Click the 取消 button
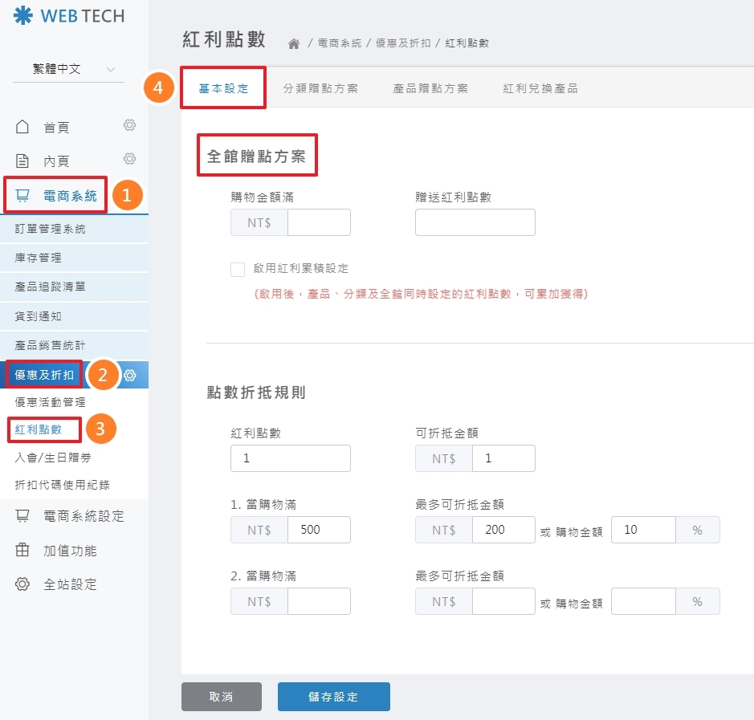This screenshot has width=754, height=720. pyautogui.click(x=221, y=697)
